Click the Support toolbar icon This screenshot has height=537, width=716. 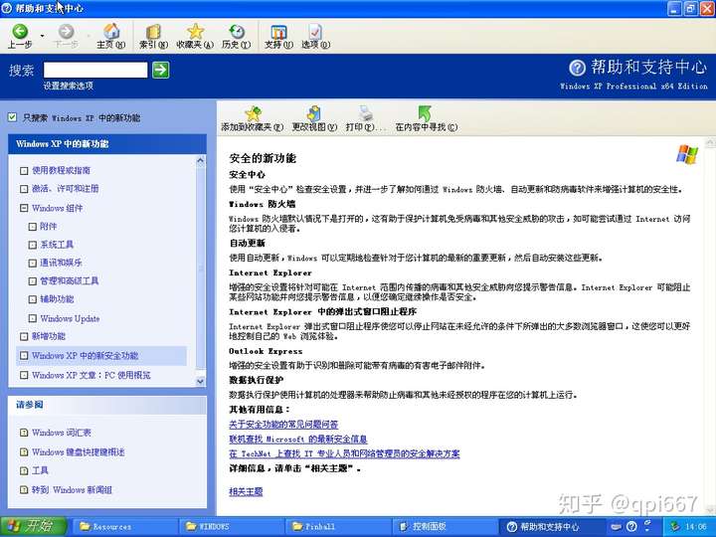pos(278,32)
